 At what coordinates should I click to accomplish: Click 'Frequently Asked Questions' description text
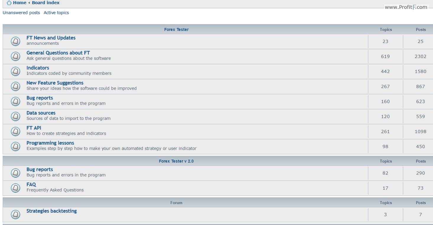tap(55, 190)
